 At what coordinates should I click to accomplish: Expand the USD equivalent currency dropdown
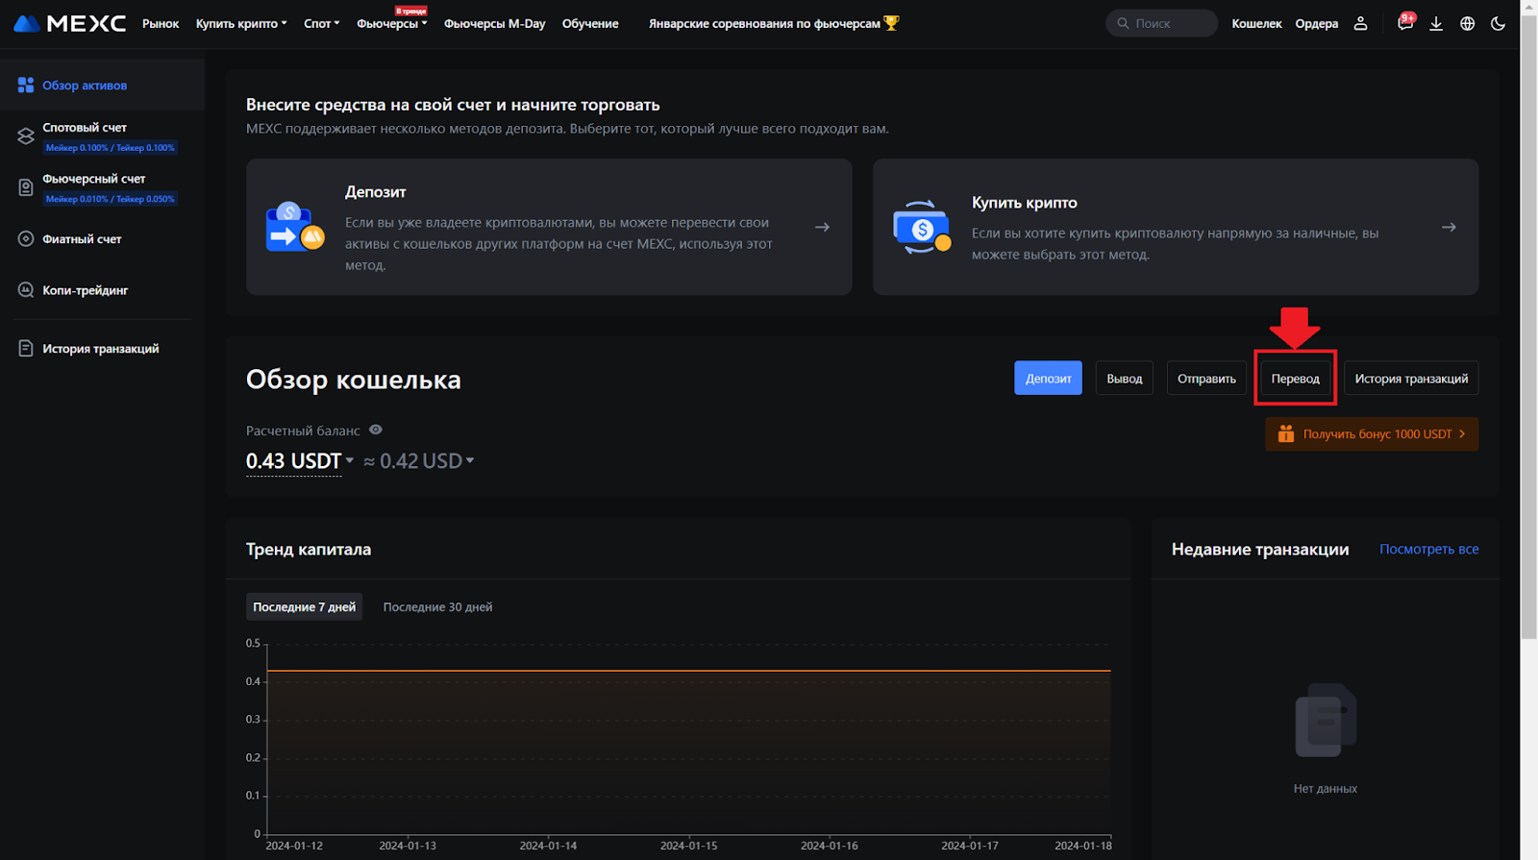[470, 461]
